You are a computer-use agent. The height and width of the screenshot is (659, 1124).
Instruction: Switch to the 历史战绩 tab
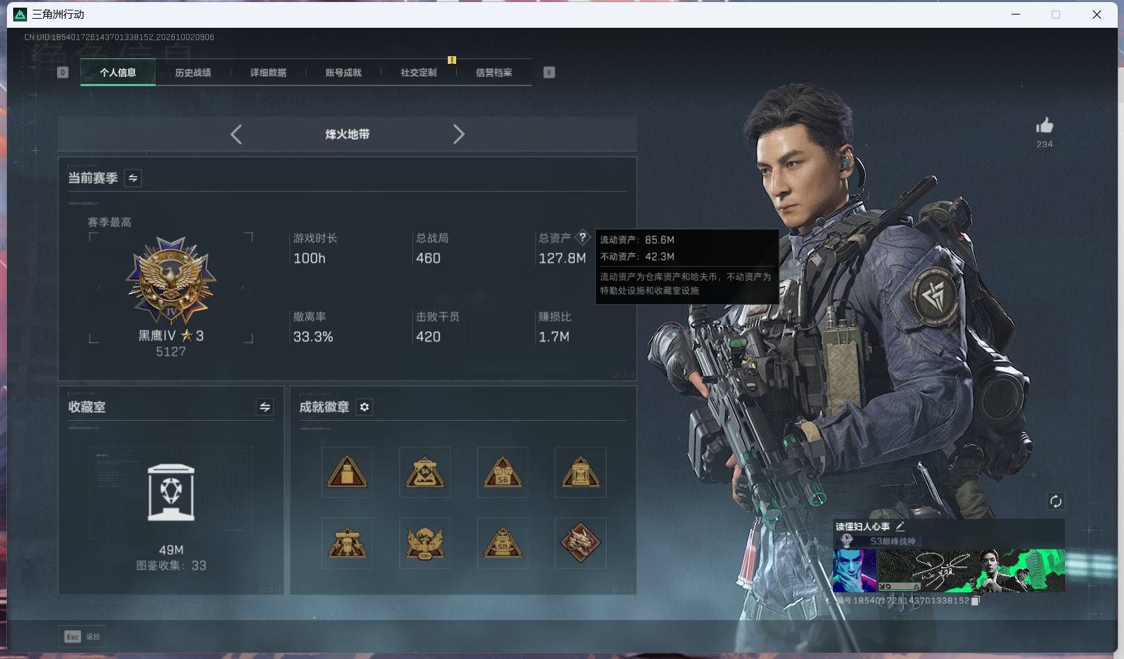coord(193,72)
